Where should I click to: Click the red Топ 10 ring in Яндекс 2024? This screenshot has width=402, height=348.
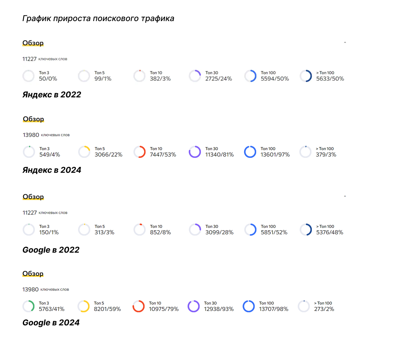pos(139,152)
